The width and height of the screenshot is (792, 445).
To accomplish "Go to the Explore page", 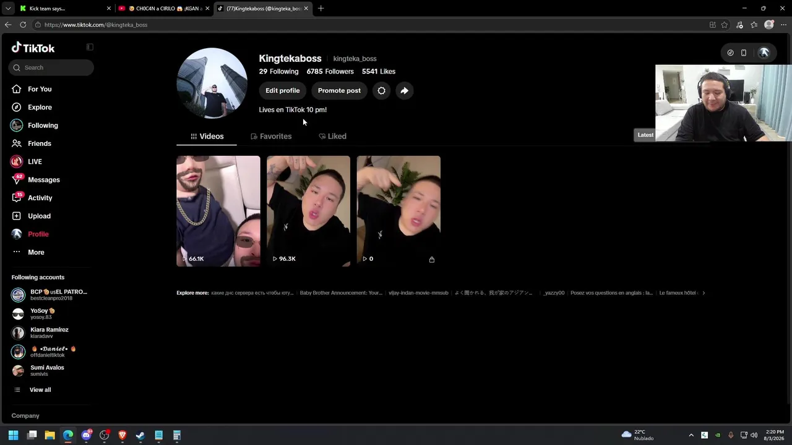I will [40, 107].
